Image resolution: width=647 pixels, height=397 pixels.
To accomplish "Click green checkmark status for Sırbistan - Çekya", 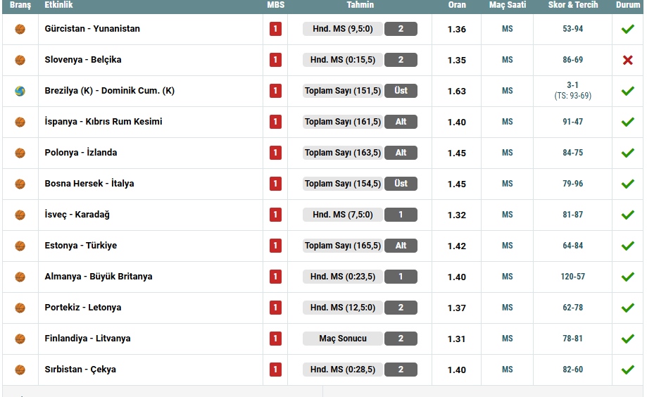I will coord(627,370).
